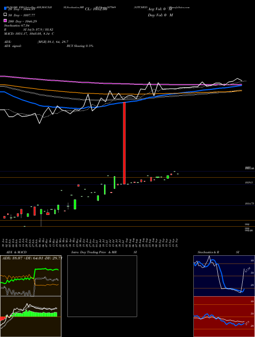Click the 'ADX signal:' label
This screenshot has height=337, width=255.
click(x=13, y=46)
